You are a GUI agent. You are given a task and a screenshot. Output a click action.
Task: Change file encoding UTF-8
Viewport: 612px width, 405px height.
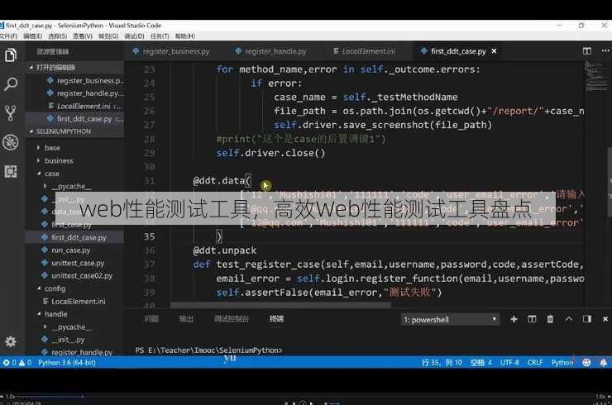pos(509,363)
